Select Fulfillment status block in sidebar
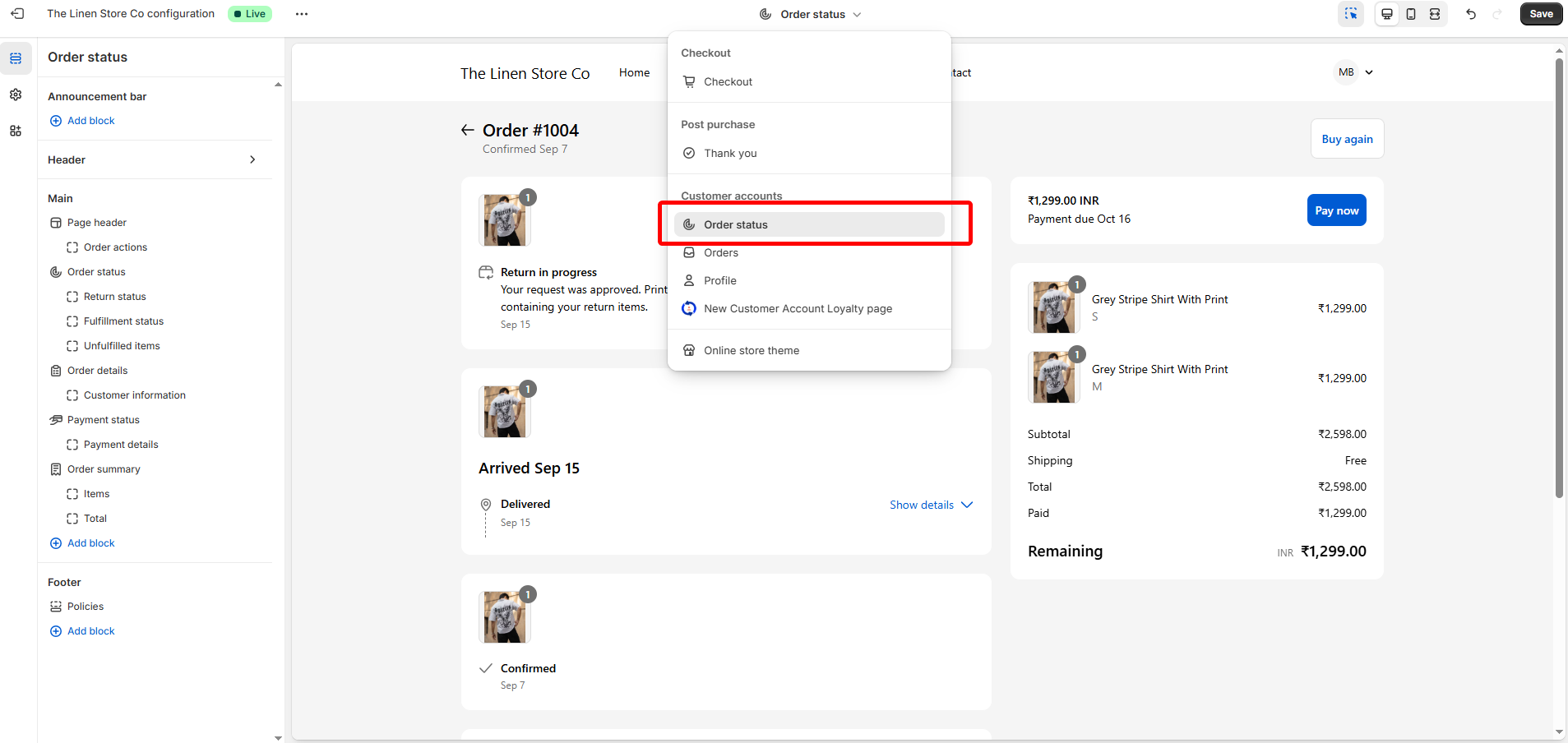The image size is (1568, 743). tap(123, 321)
